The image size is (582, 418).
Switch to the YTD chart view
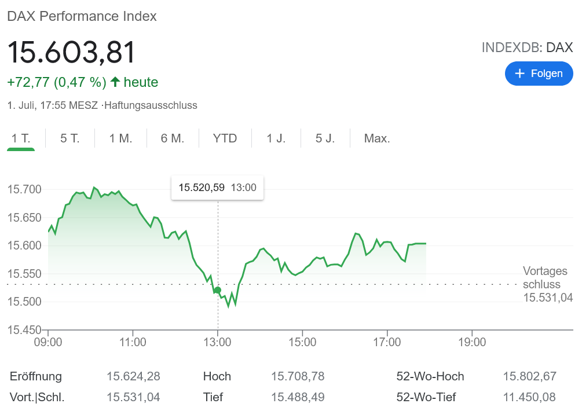(x=225, y=138)
